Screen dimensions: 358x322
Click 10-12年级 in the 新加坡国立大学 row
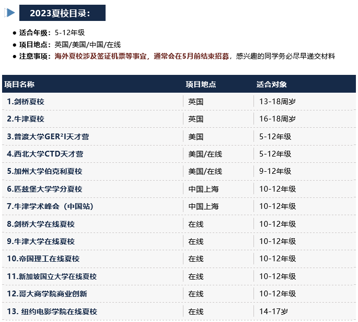coord(278,276)
